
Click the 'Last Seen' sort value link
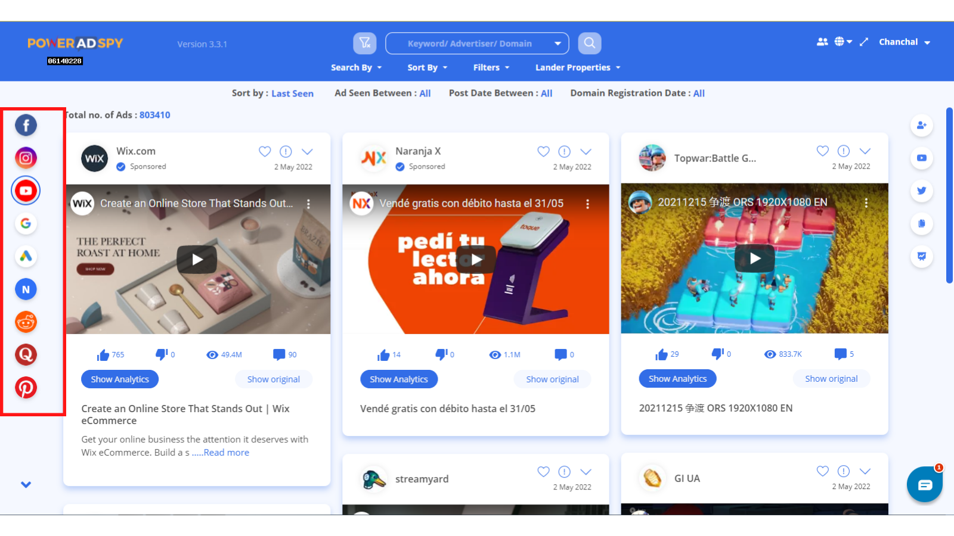point(292,94)
